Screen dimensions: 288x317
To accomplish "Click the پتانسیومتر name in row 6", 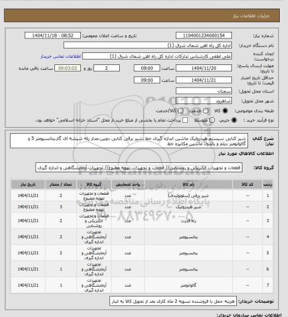I will point(188,269).
